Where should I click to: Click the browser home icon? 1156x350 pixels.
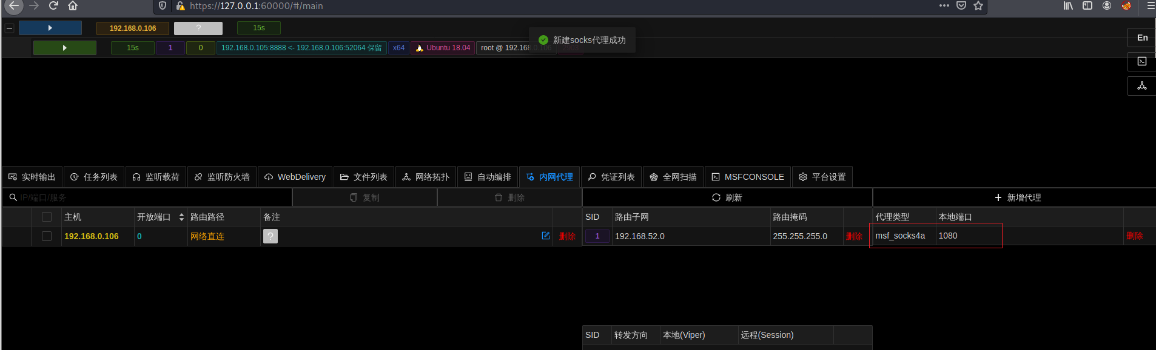click(x=73, y=6)
